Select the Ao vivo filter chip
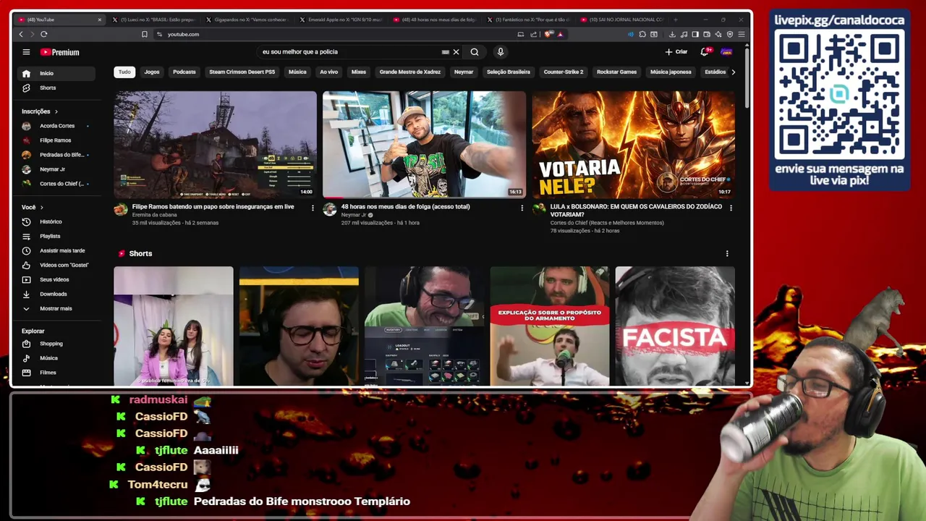This screenshot has height=521, width=926. (x=328, y=72)
